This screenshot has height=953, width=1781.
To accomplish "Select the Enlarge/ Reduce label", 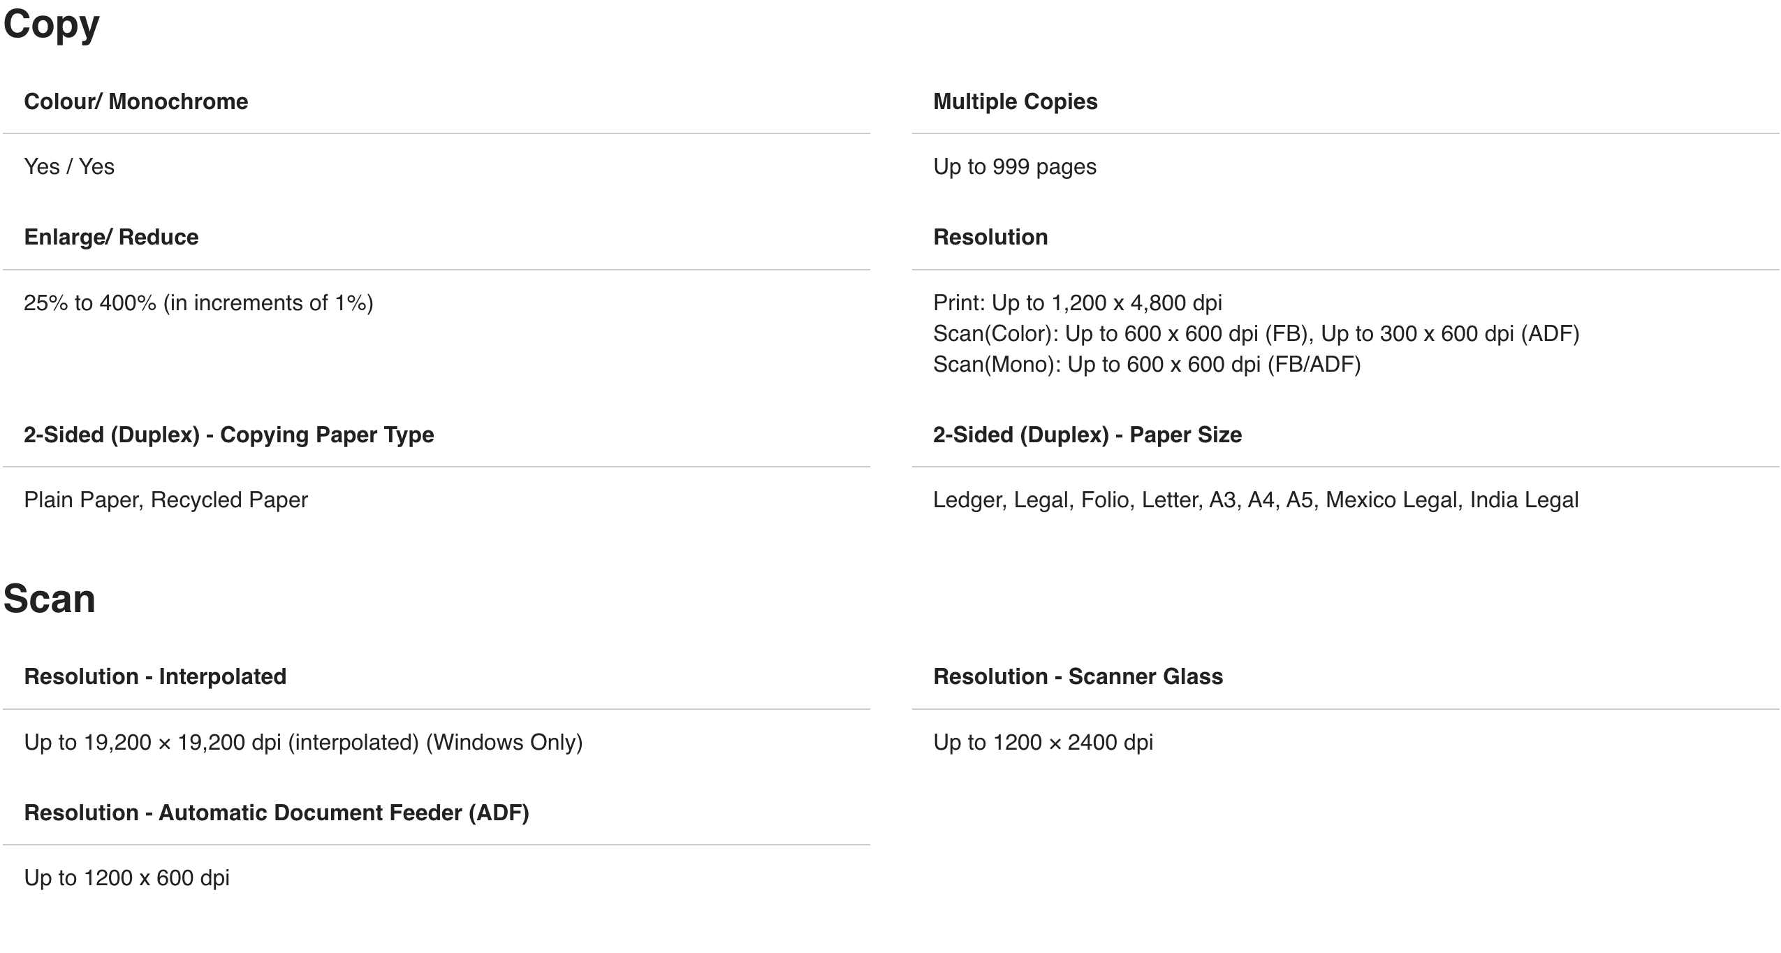I will [x=111, y=237].
